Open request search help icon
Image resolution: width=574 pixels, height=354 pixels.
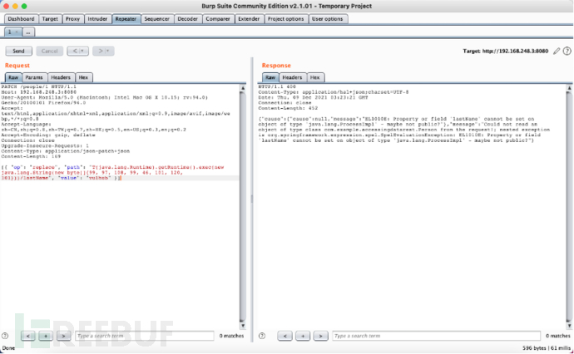5,336
